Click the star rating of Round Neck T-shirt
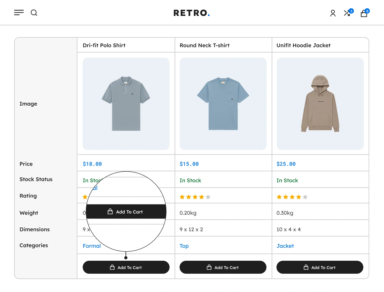This screenshot has height=292, width=384. coord(195,197)
